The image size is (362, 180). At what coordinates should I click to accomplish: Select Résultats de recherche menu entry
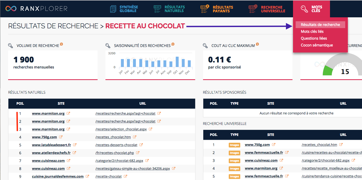point(320,25)
